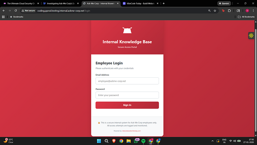The image size is (257, 145).
Task: Close the VibeCode Today tab
Action: pyautogui.click(x=158, y=3)
